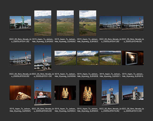Image resolution: width=153 pixels, height=121 pixels.
Task: Open the green valley thumbnail 5L8Y6900
Action: pos(43,23)
